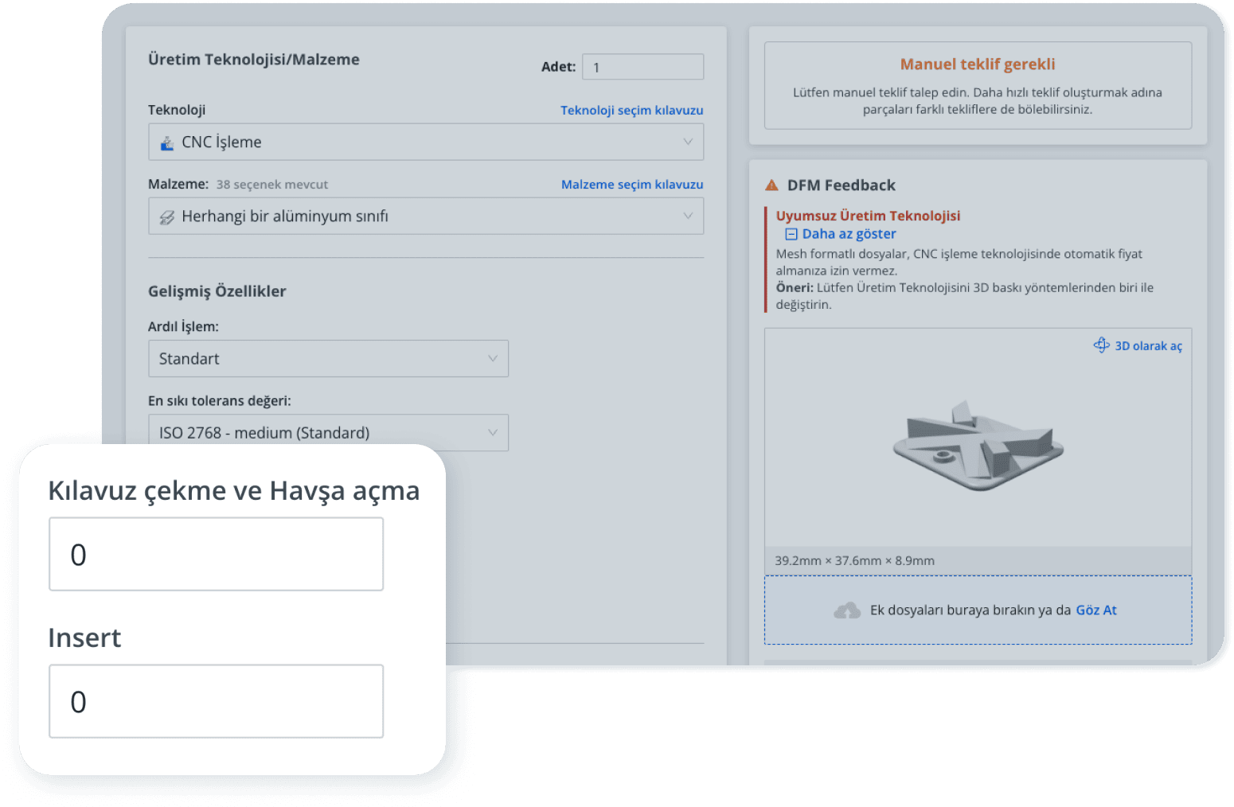Open the Teknoloji dropdown arrow
The width and height of the screenshot is (1234, 807).
click(688, 142)
